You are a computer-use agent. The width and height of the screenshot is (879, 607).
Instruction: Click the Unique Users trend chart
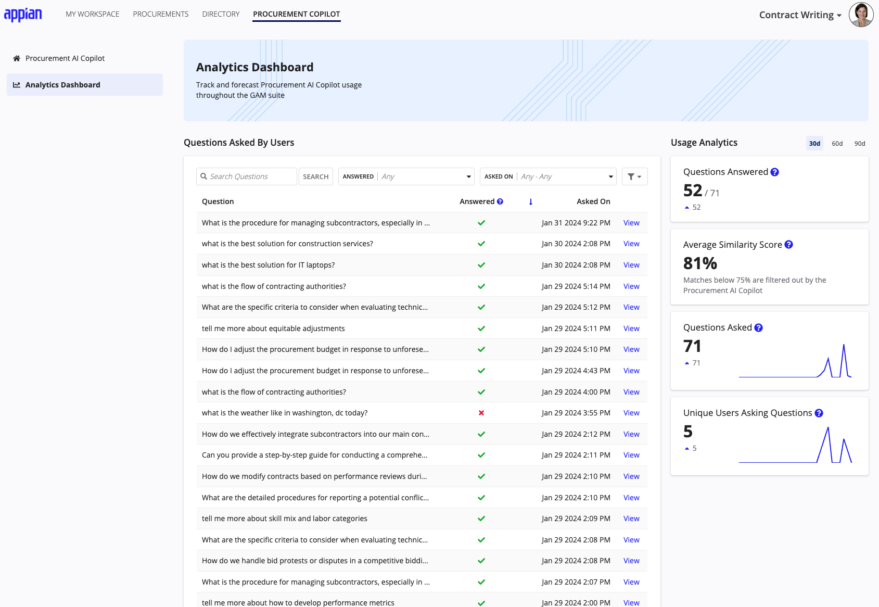[x=795, y=445]
